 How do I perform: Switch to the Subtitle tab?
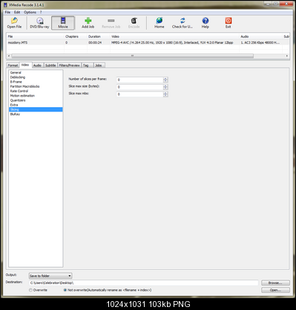(x=50, y=65)
